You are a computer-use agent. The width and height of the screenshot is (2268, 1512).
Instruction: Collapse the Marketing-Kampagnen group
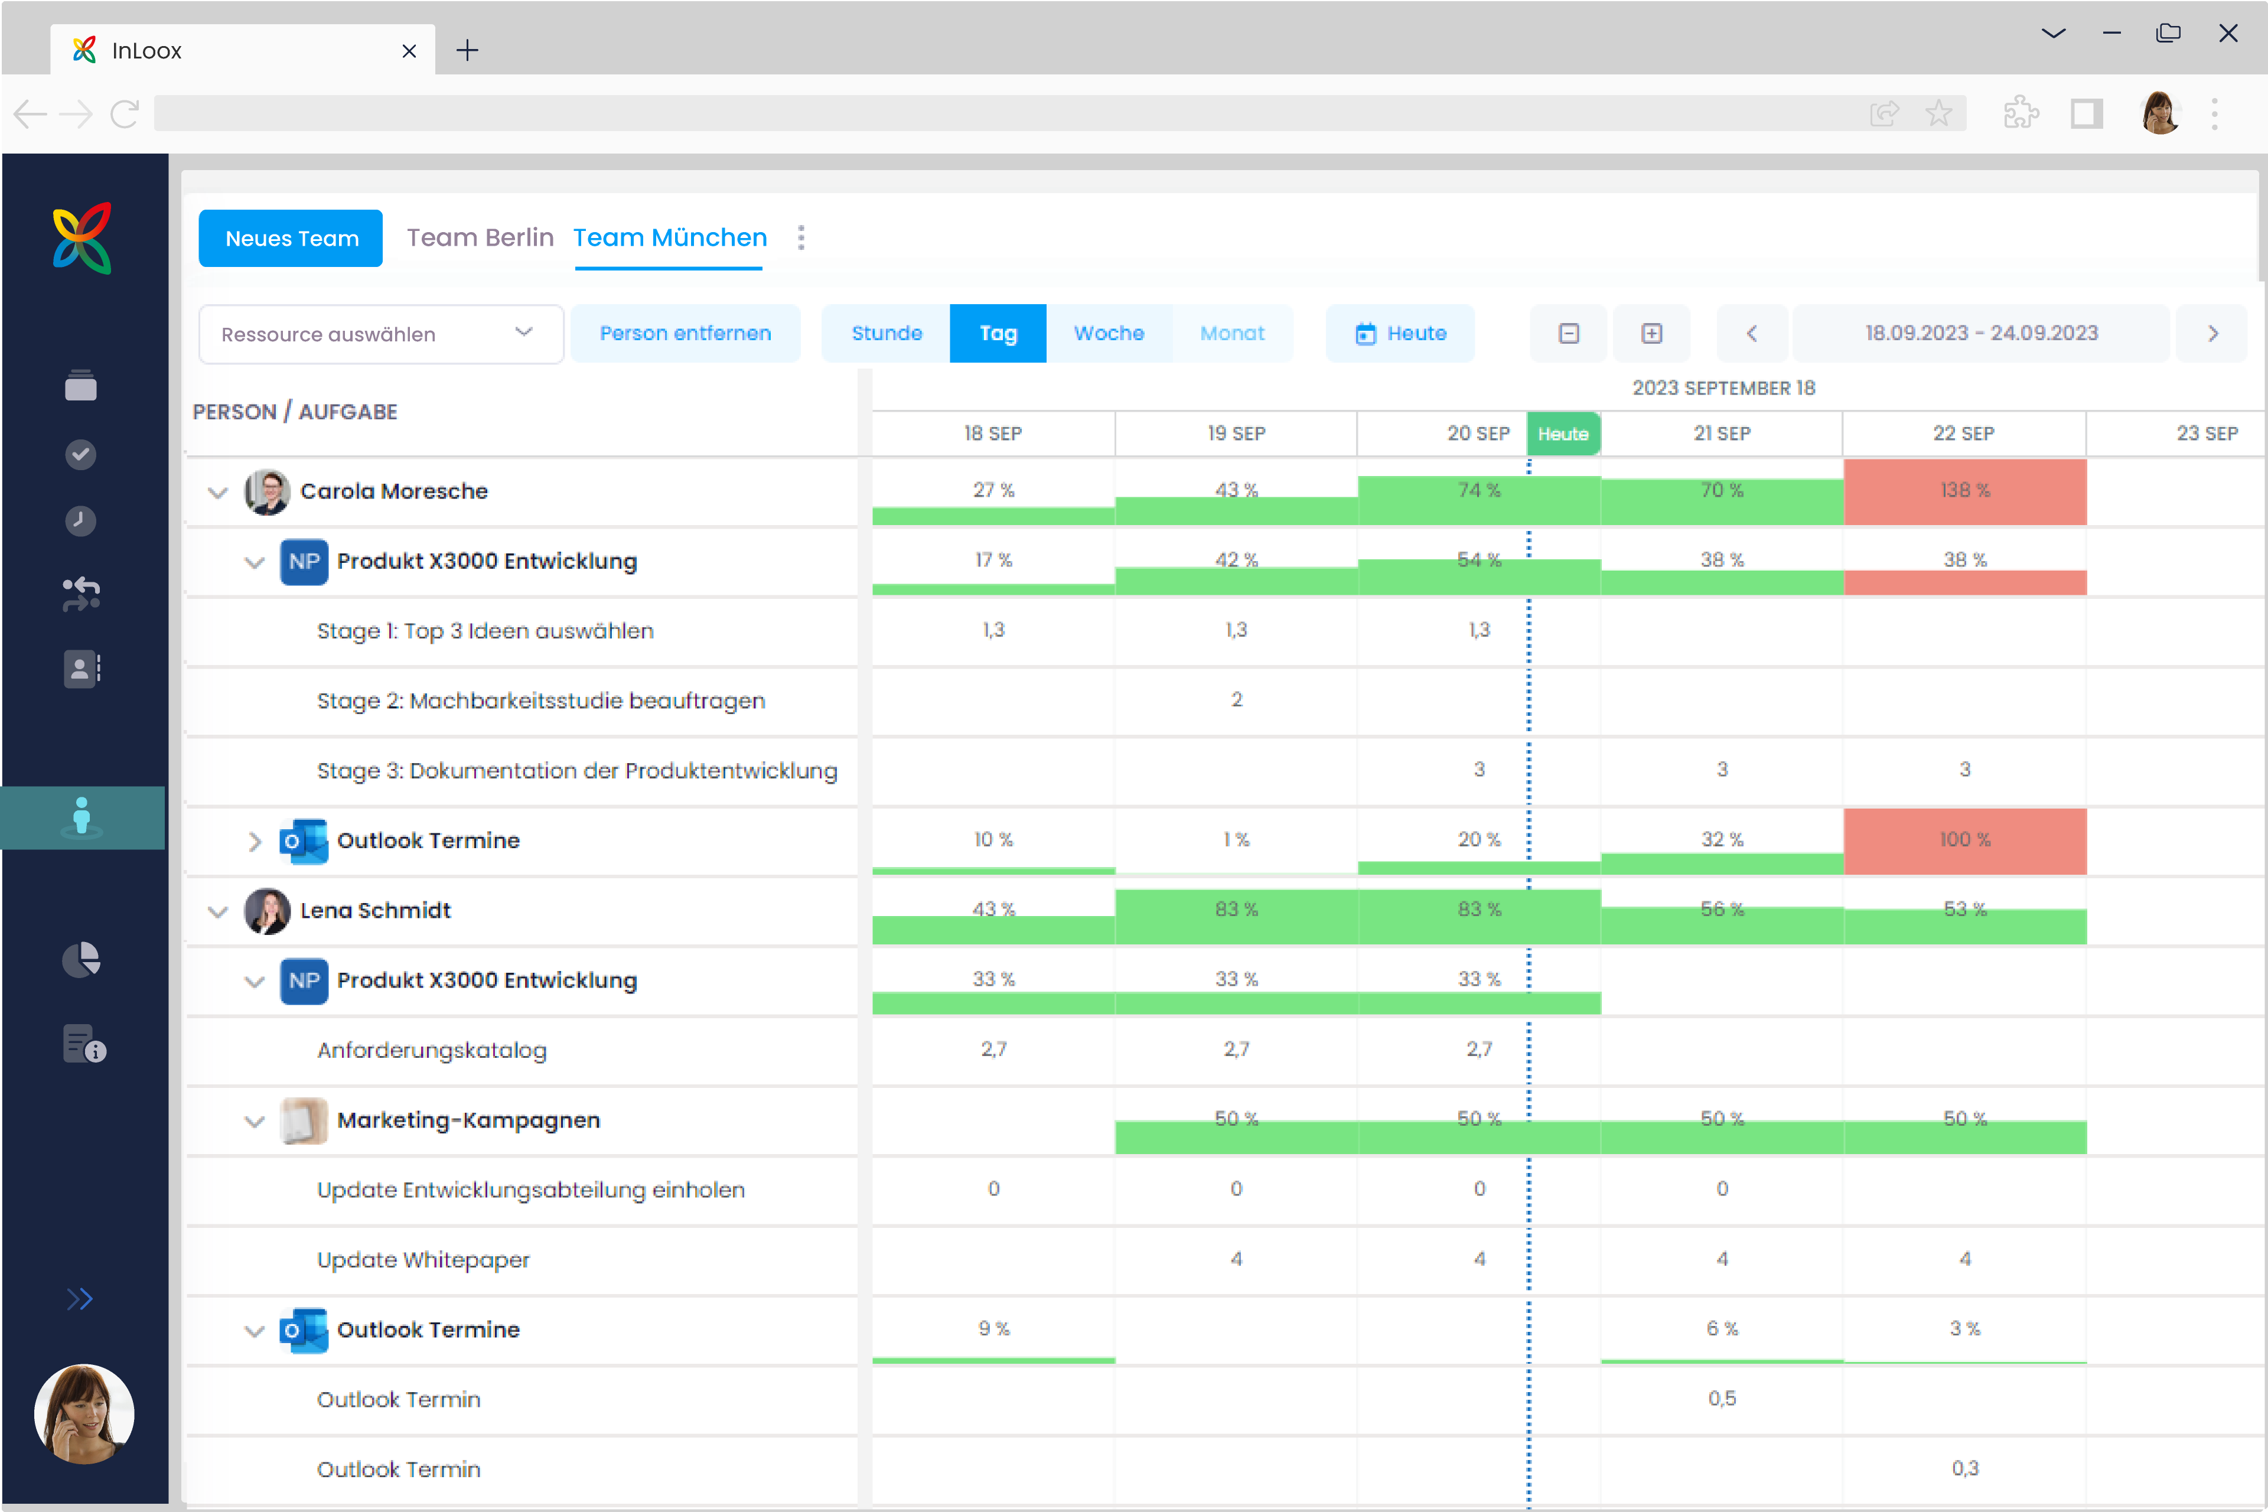(255, 1122)
